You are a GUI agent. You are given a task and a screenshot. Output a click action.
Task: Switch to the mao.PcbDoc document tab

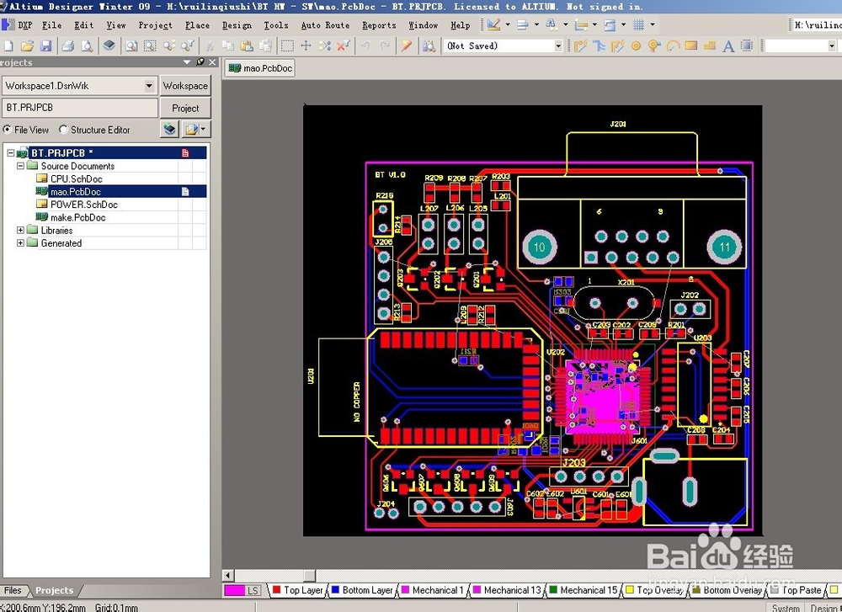pos(260,68)
